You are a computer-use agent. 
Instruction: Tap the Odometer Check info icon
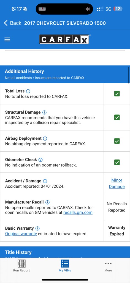click(40, 160)
